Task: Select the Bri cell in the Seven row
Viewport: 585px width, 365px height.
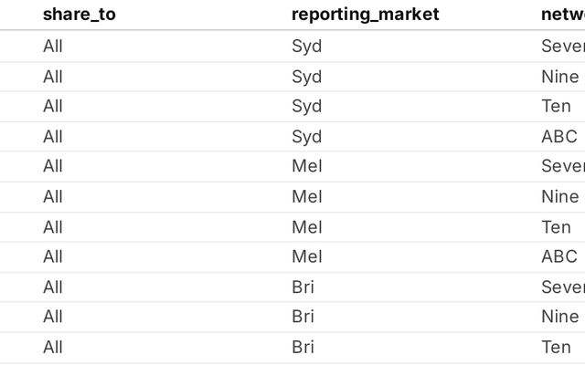Action: point(303,287)
